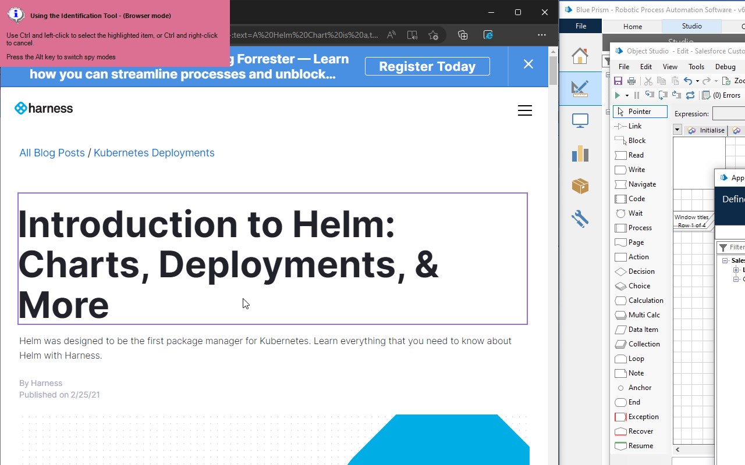Open Blue Prism Releases box sidebar icon
Viewport: 745px width, 465px height.
pyautogui.click(x=580, y=186)
